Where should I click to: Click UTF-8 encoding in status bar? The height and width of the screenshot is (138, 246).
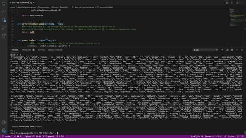tap(219, 136)
